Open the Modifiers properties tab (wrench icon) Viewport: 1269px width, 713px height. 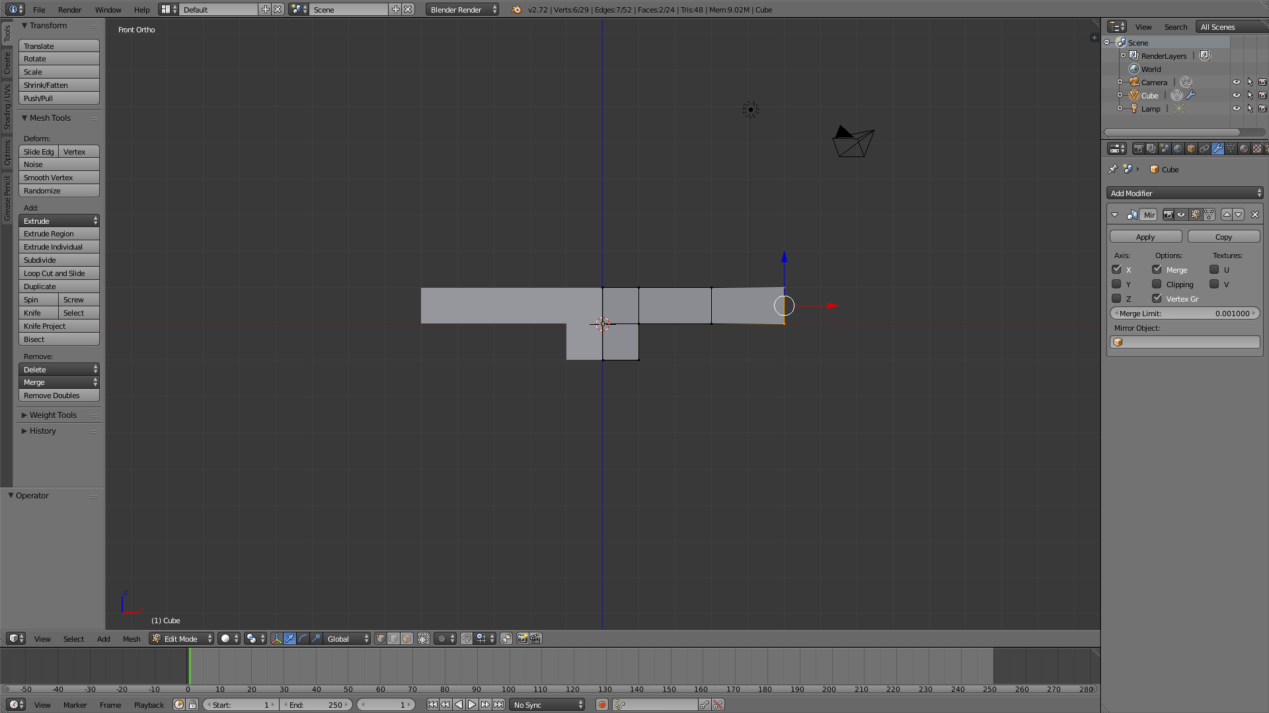point(1217,149)
